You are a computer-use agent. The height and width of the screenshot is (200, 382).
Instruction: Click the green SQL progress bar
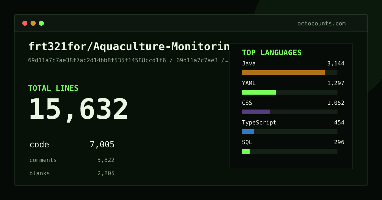[246, 151]
